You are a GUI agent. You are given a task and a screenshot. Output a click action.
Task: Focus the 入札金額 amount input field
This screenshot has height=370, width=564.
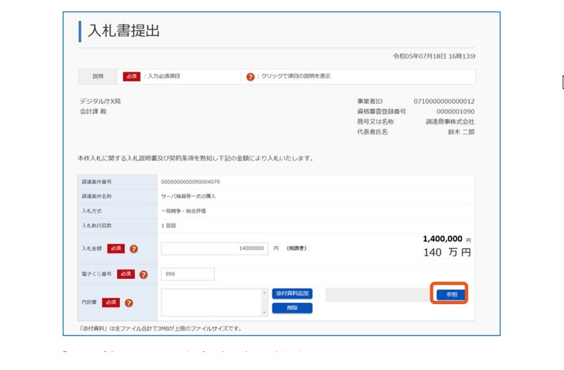point(214,248)
